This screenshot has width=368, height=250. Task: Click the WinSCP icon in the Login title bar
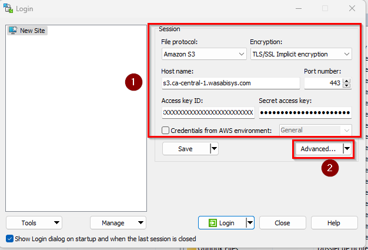8,8
